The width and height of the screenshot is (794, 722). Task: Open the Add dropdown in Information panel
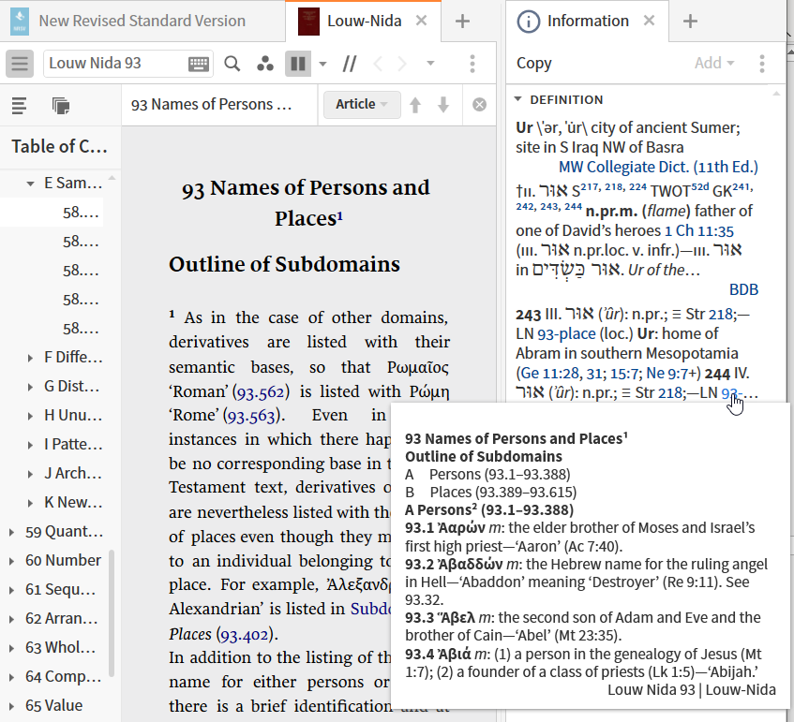(x=714, y=64)
